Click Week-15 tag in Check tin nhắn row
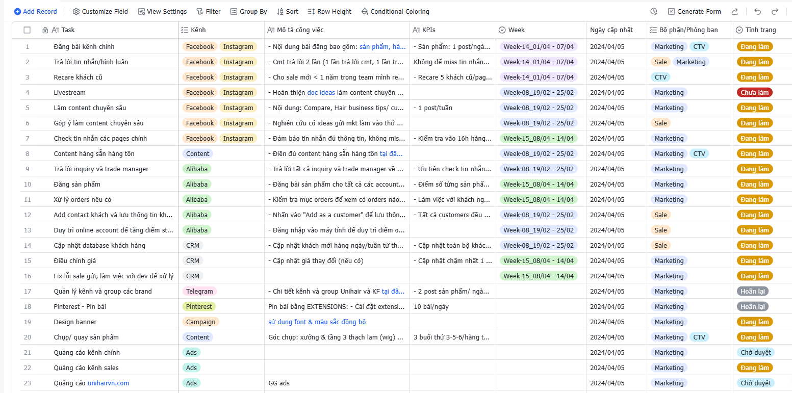This screenshot has height=393, width=792. 539,138
